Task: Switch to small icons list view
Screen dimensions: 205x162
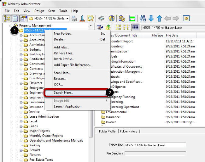Action: (x=126, y=27)
